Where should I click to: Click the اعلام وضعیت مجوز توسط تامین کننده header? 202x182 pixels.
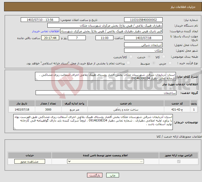[105, 155]
